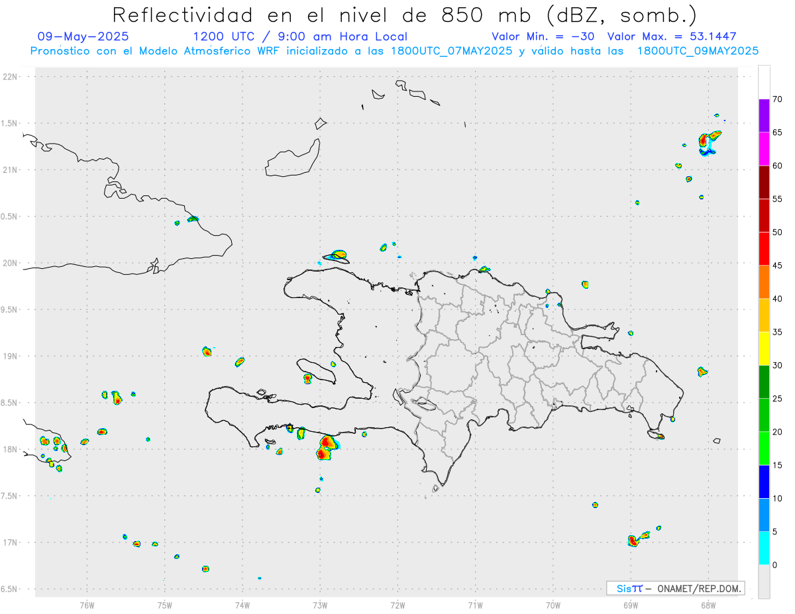Click the 'Valor Min. = -30' text

point(543,36)
